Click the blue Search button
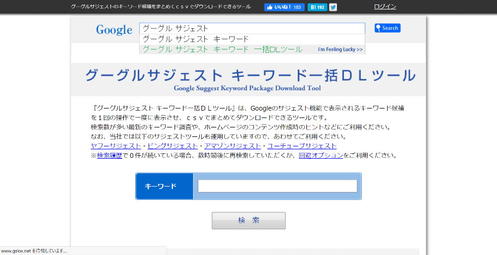The width and height of the screenshot is (497, 255). 387,28
